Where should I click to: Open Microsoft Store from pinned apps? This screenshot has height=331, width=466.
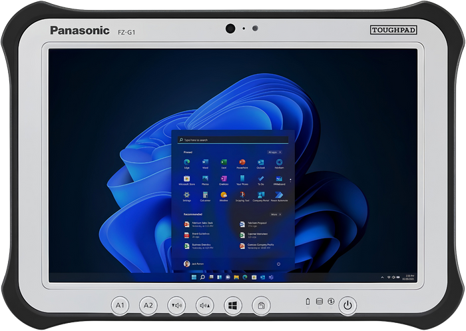pos(186,180)
